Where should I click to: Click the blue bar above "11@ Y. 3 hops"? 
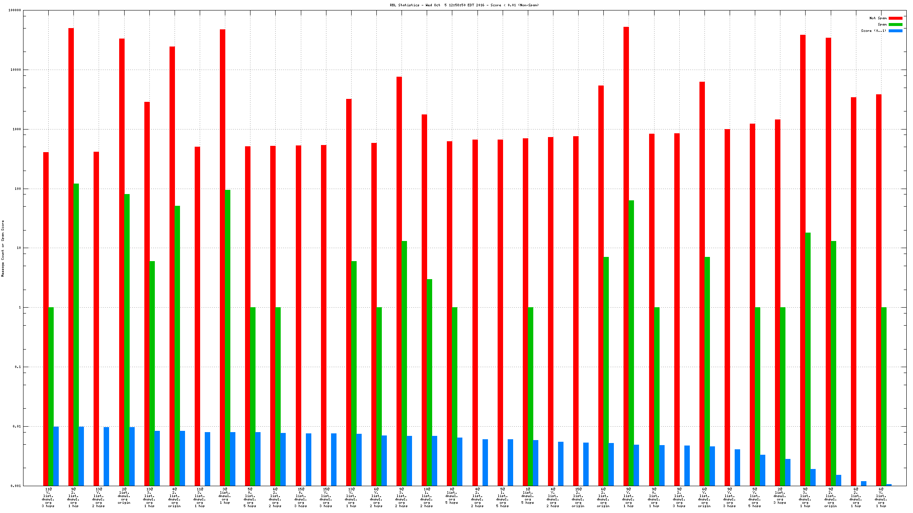pyautogui.click(x=56, y=456)
